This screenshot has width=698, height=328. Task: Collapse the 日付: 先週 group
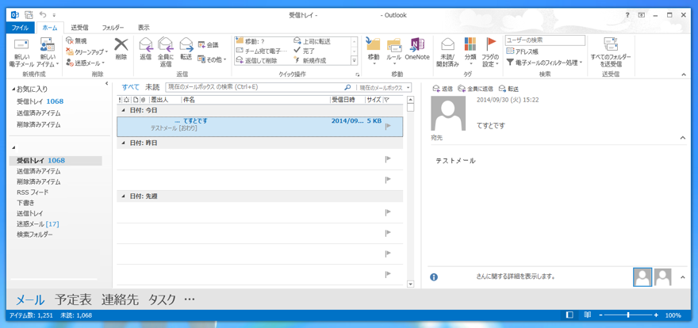(121, 196)
